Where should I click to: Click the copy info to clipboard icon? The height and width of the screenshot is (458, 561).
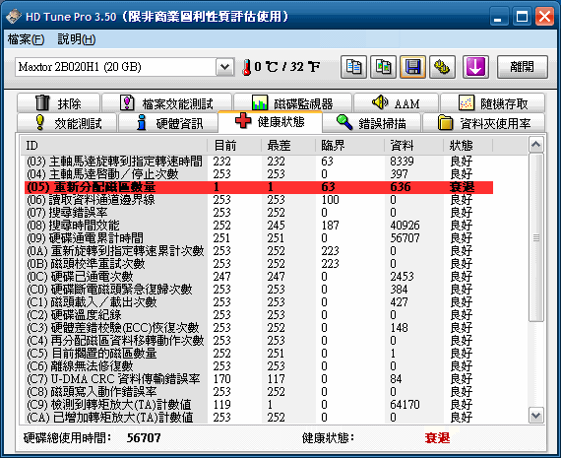pyautogui.click(x=353, y=67)
